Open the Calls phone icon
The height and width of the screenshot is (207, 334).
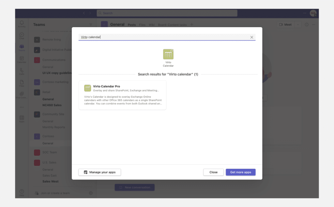point(22,72)
